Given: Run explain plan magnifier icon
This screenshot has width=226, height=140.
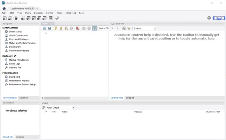Looking at the screenshot, I should (x=66, y=28).
